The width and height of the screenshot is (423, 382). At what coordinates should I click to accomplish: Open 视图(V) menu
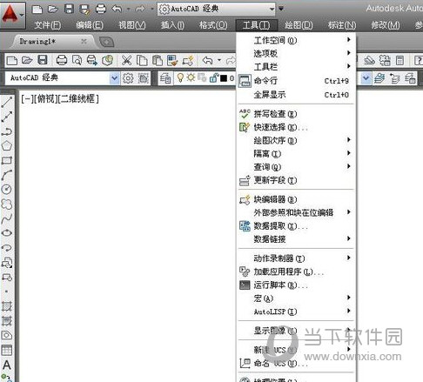coord(132,25)
